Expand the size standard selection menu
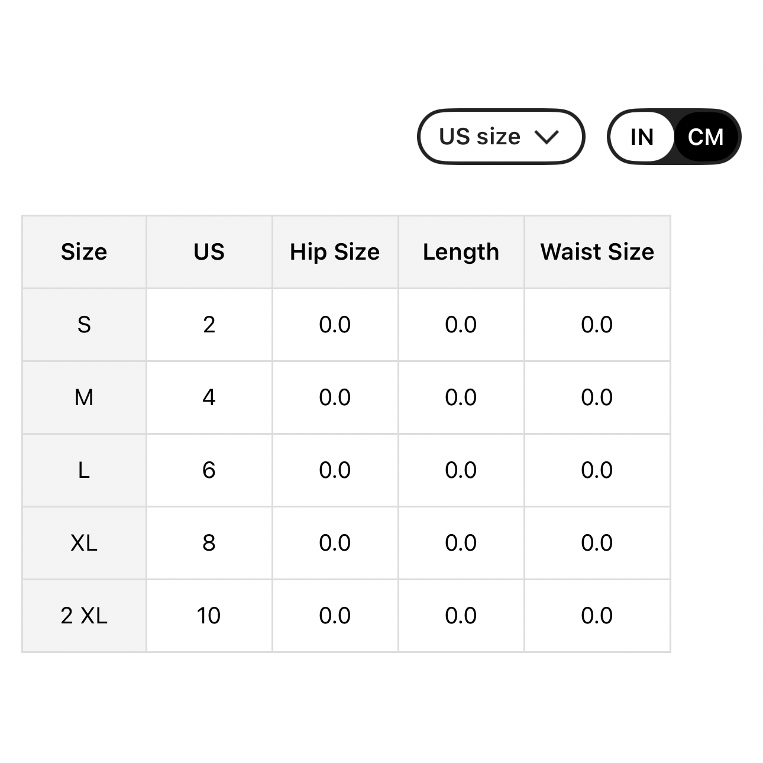763x763 pixels. [x=500, y=136]
